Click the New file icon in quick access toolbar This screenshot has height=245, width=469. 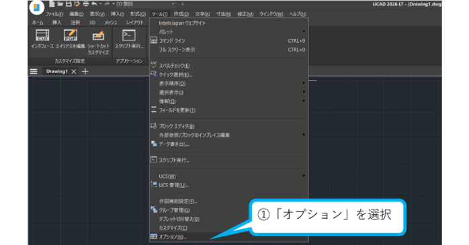point(52,4)
